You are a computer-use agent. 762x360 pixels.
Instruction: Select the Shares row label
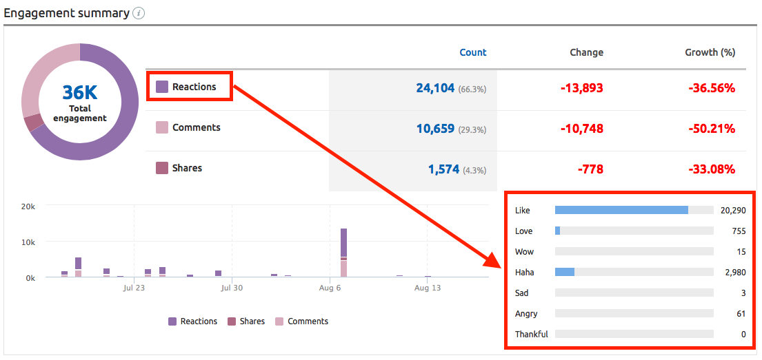coord(187,169)
